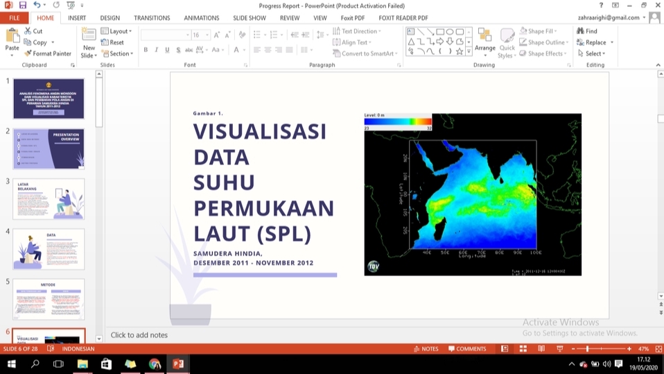Toggle Underline formatting
Viewport: 664px width, 374px height.
[x=167, y=50]
